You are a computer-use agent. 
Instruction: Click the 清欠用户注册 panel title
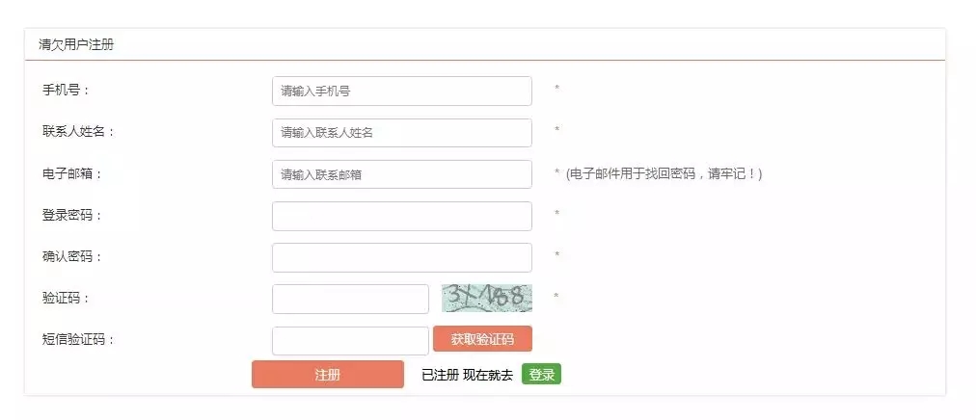coord(76,44)
